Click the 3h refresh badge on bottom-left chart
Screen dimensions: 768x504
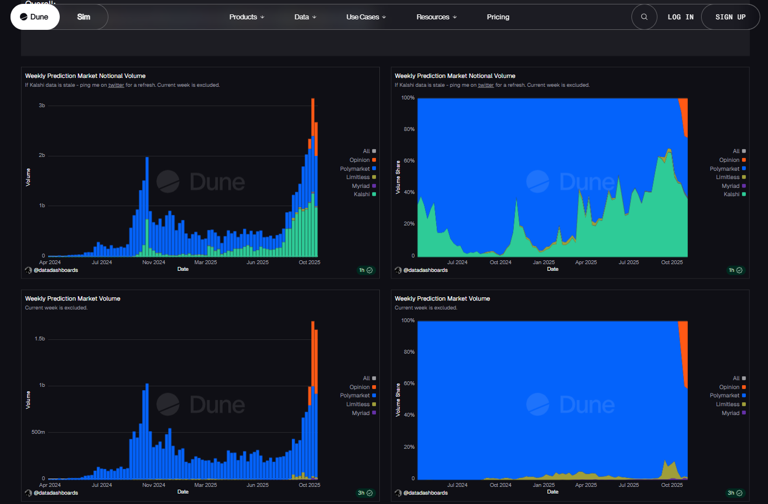coord(365,493)
